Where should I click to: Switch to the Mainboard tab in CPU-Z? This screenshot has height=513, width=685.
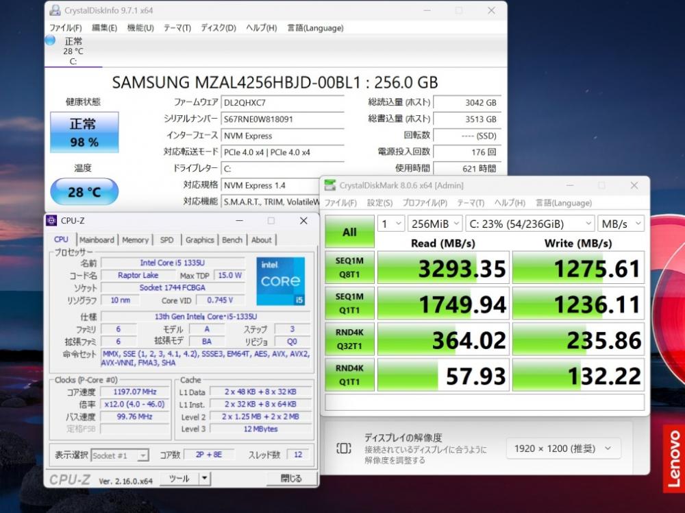(x=97, y=239)
